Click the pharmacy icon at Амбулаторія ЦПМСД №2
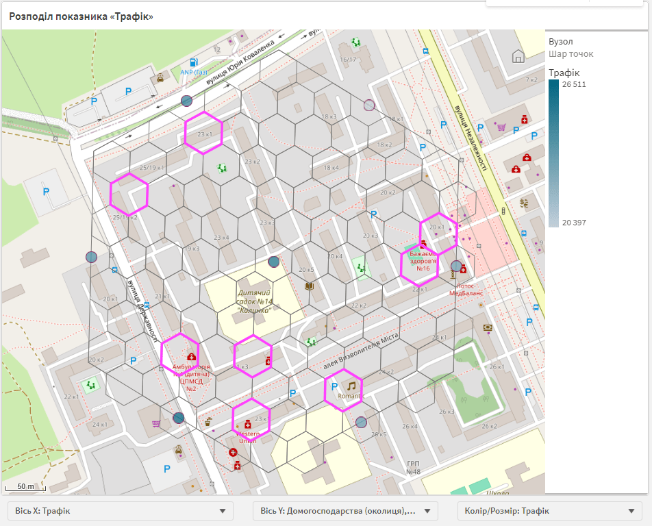The height and width of the screenshot is (526, 652). [x=191, y=357]
